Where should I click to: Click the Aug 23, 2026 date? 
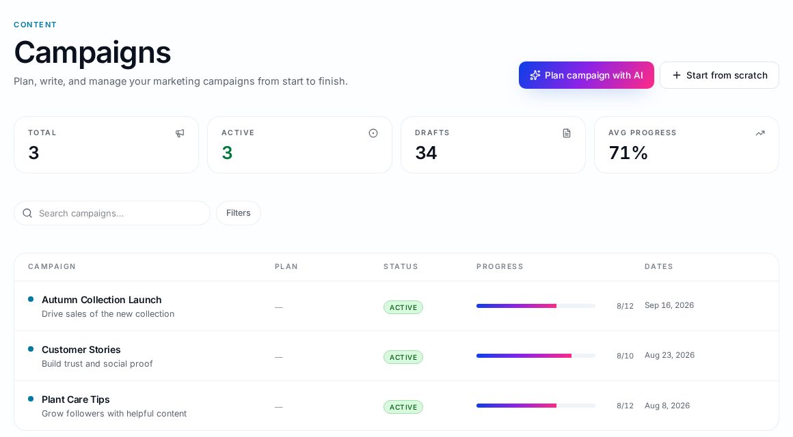669,355
